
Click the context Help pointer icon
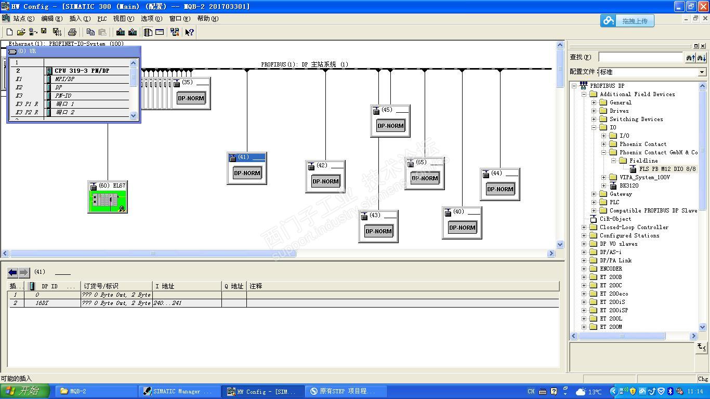coord(189,32)
